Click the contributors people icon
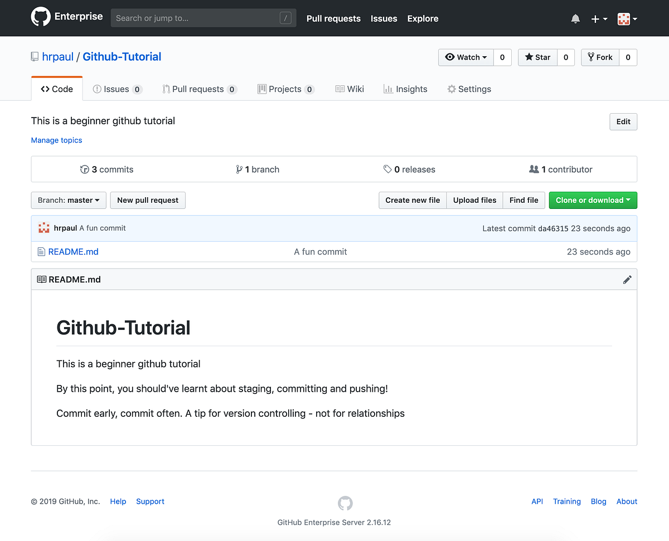 (x=534, y=169)
